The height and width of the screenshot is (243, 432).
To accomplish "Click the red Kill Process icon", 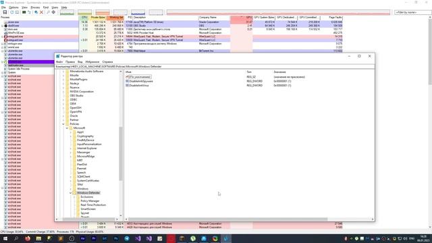I will tap(41, 12).
